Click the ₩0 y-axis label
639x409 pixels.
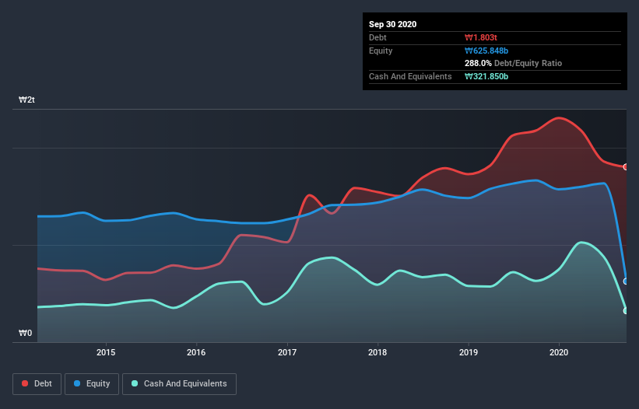(x=25, y=334)
